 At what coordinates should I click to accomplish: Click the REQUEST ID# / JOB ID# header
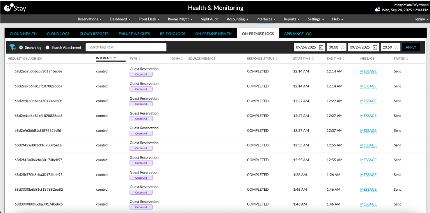click(x=25, y=58)
